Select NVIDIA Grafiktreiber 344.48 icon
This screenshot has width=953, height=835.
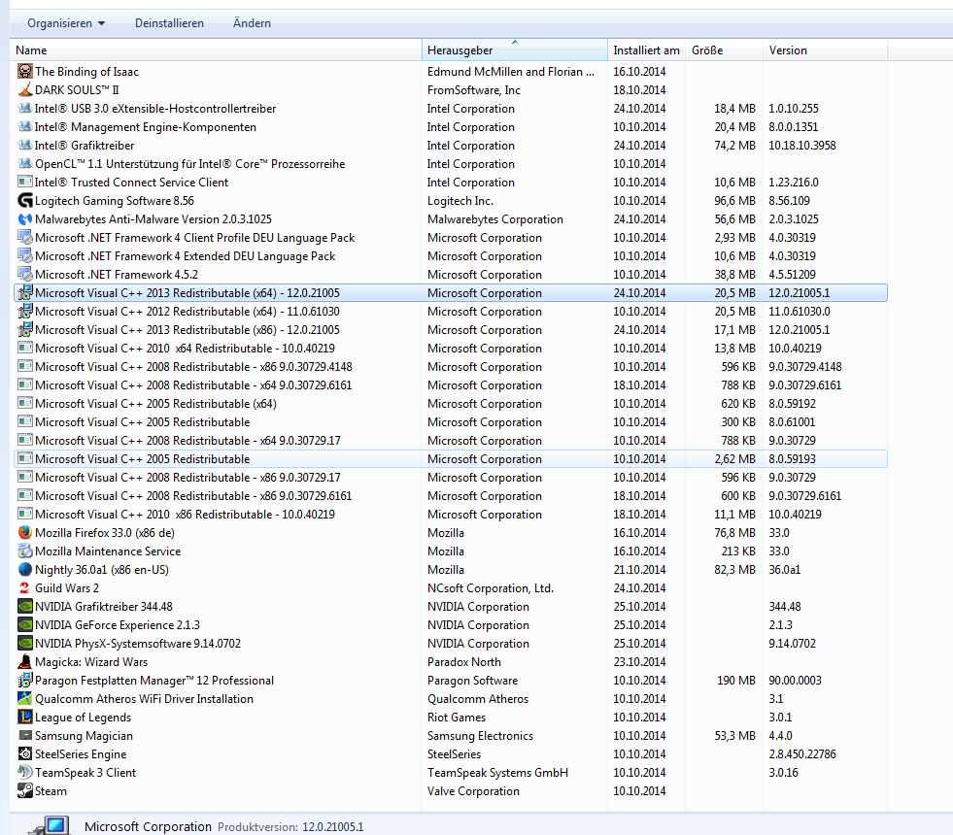[x=25, y=607]
